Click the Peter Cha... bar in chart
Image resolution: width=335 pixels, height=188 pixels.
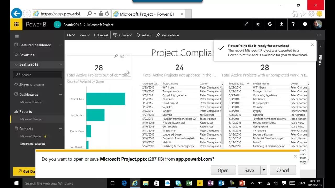[x=106, y=99]
